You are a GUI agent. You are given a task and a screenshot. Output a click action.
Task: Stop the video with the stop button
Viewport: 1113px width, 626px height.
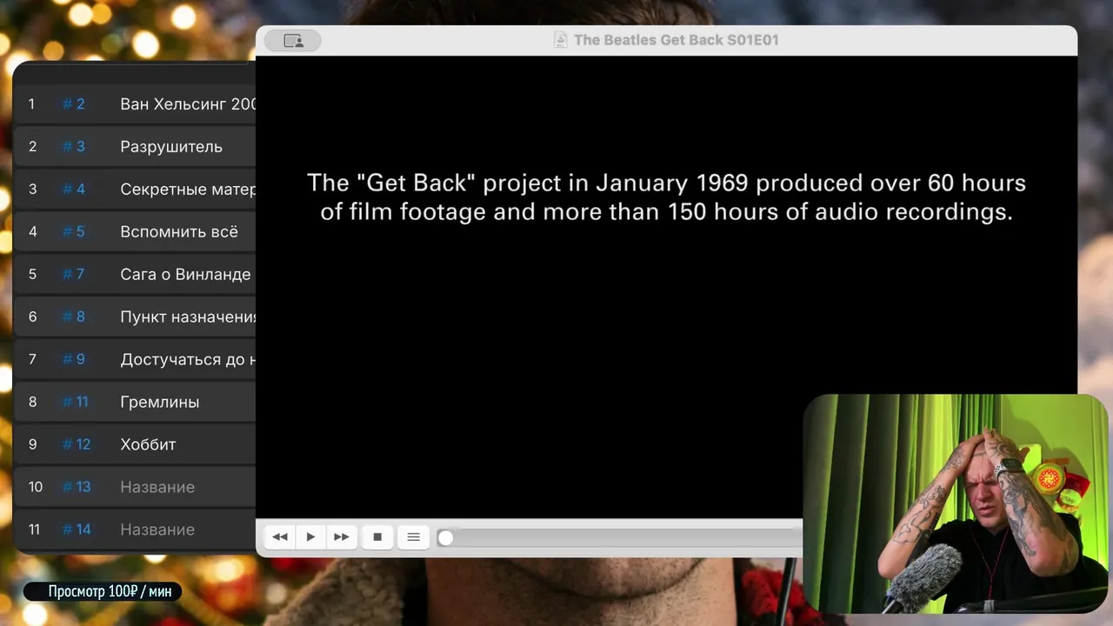click(377, 537)
